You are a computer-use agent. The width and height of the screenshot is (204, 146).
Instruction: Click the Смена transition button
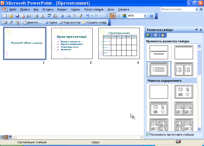click(51, 22)
